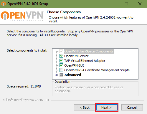Go back with the < Back button
Screen dimensions: 147x114
pos(85,108)
